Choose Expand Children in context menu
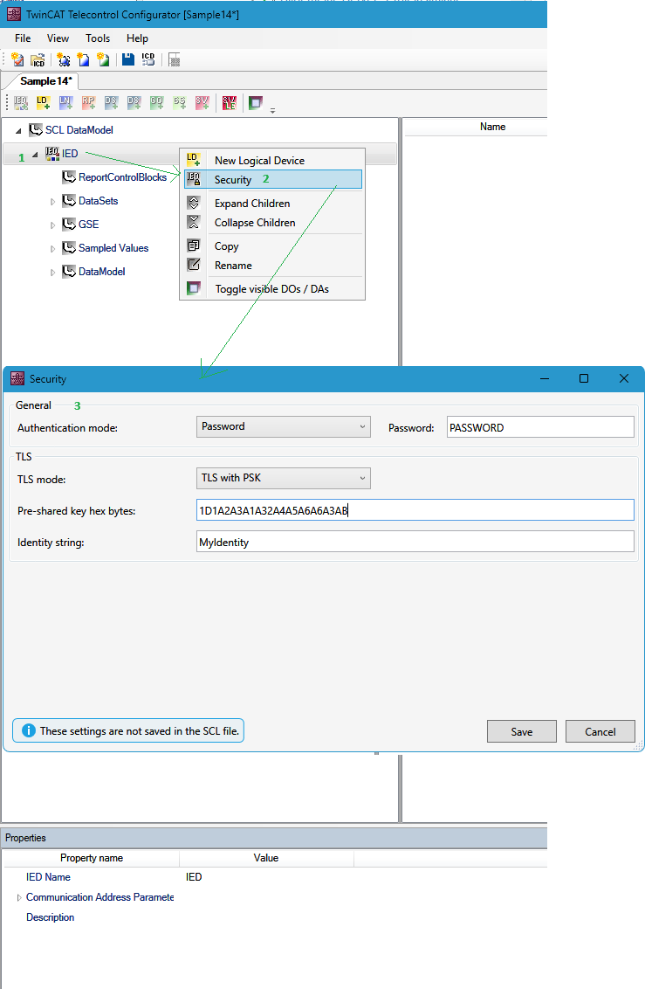 pyautogui.click(x=272, y=203)
